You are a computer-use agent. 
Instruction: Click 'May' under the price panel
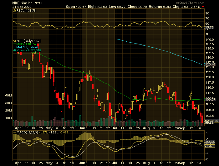(x=49, y=128)
